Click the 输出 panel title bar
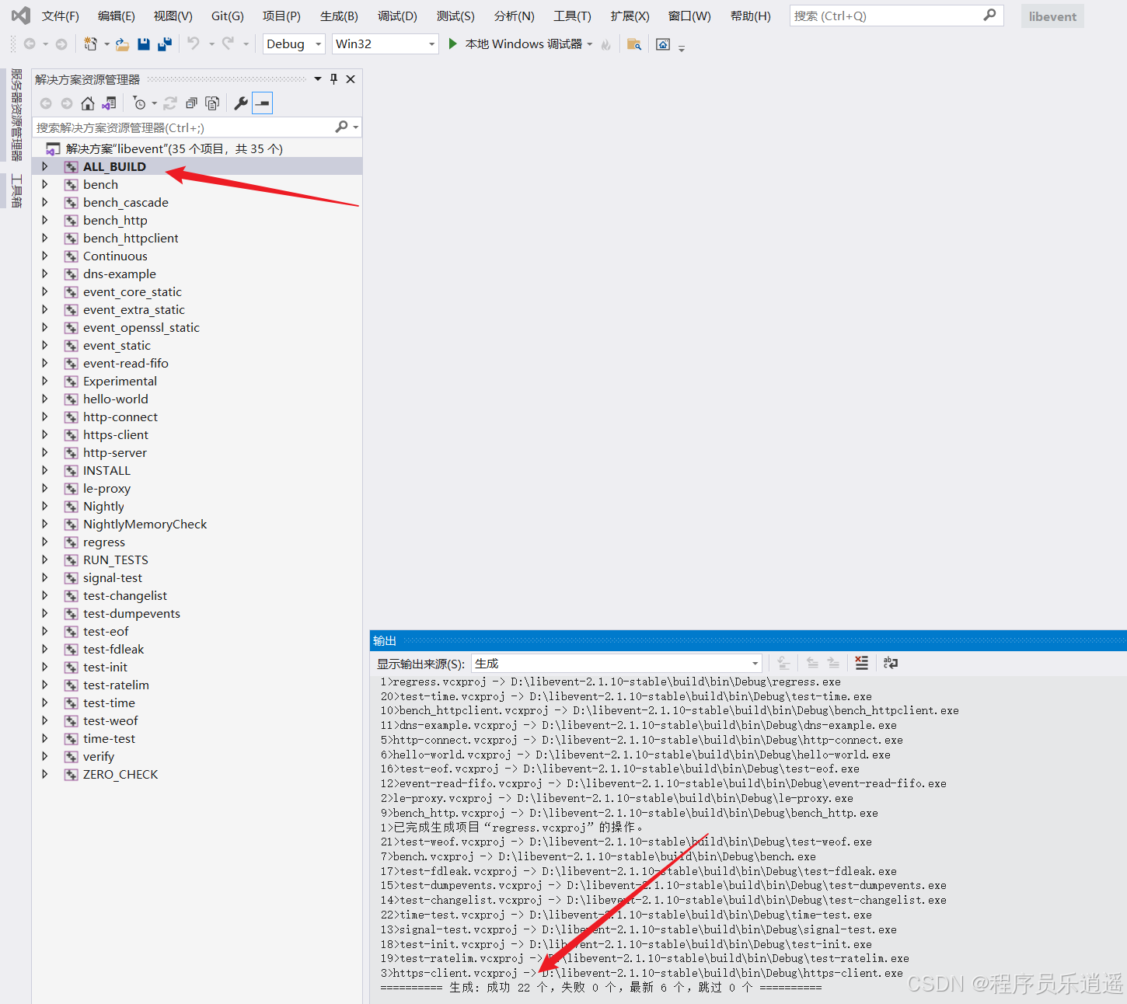This screenshot has height=1004, width=1127. click(x=748, y=640)
